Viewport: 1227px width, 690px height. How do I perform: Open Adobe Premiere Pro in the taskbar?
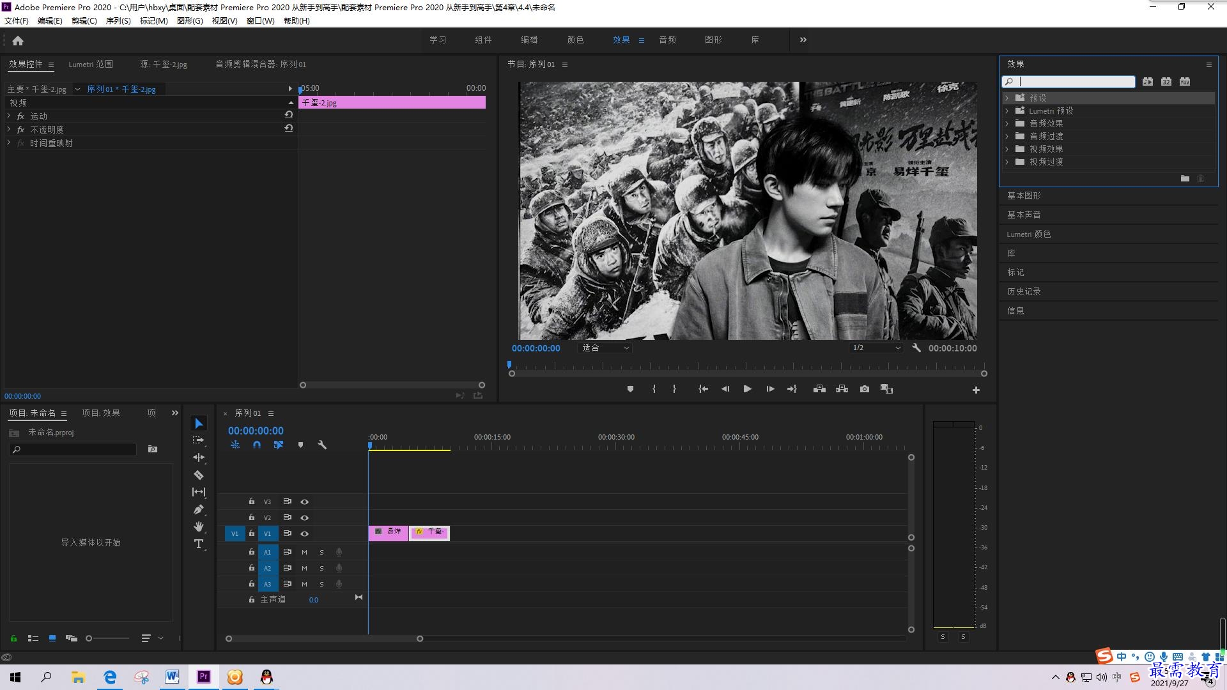[x=204, y=677]
